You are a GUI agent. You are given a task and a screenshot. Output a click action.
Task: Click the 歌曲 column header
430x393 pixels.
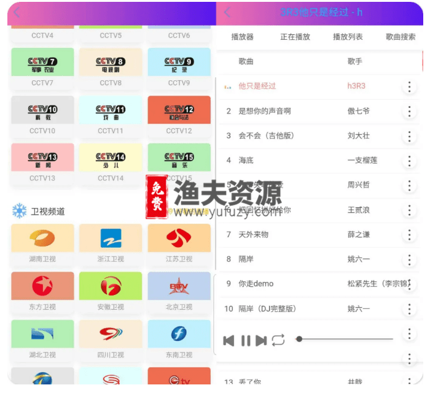click(246, 61)
